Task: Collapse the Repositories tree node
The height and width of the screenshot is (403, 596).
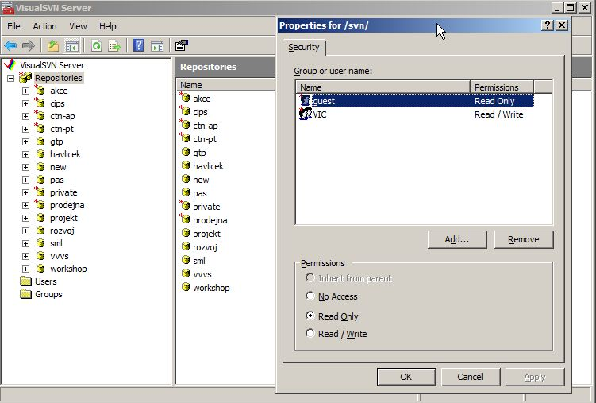Action: [10, 78]
